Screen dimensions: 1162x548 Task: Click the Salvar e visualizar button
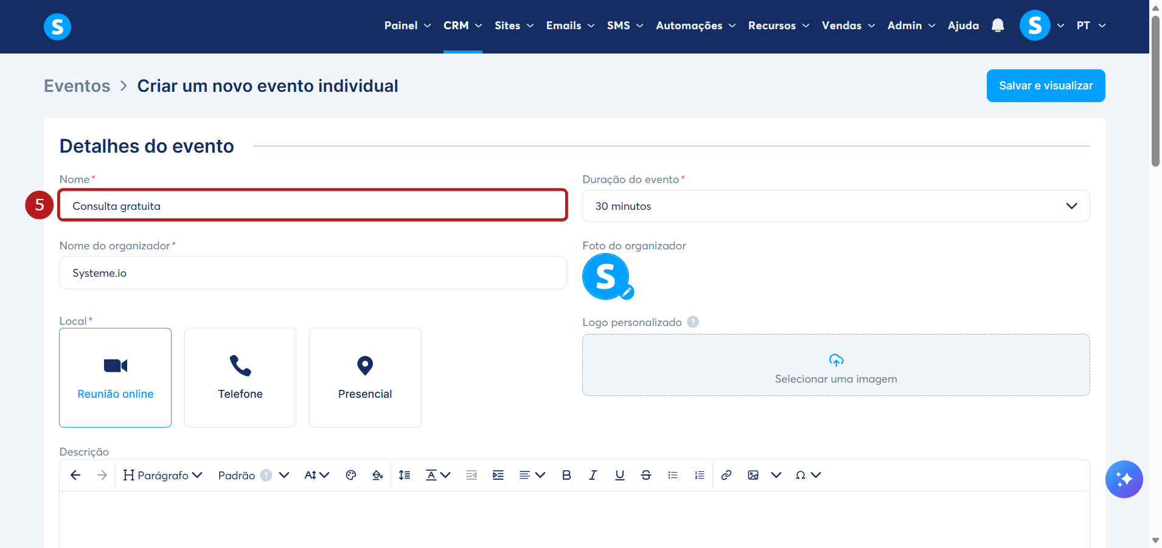click(1046, 86)
